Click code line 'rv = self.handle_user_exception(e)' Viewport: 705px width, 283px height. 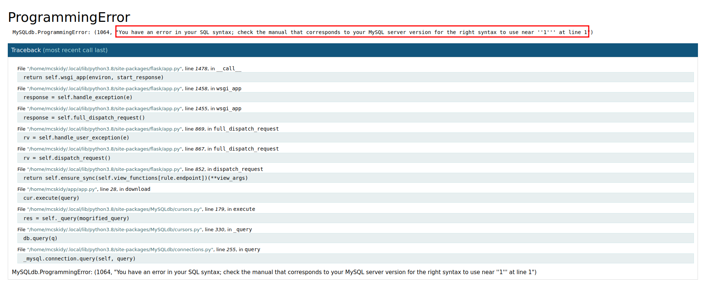point(355,138)
